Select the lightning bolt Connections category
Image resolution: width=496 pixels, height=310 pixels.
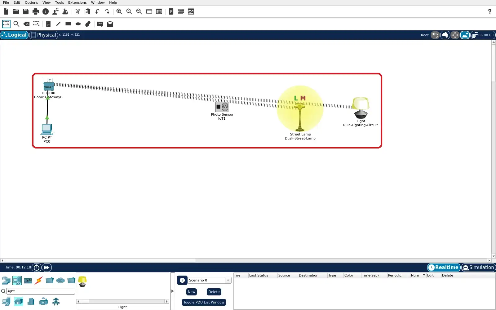(39, 281)
